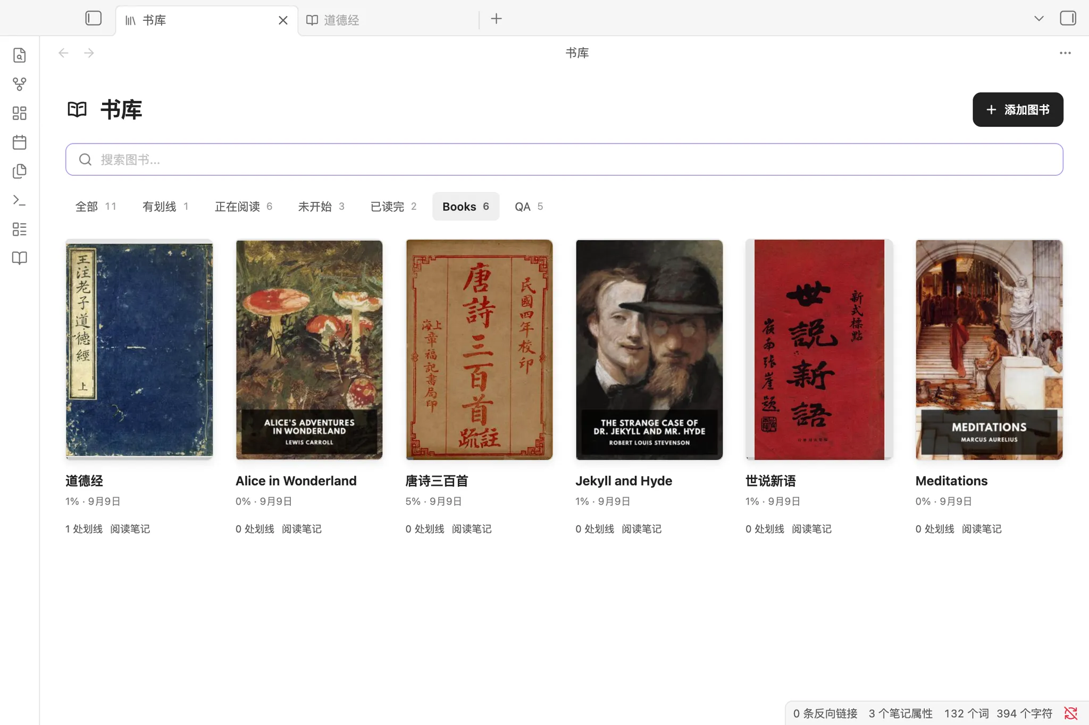Click 3 个笔记属性 in status bar
Viewport: 1089px width, 725px height.
tap(901, 713)
